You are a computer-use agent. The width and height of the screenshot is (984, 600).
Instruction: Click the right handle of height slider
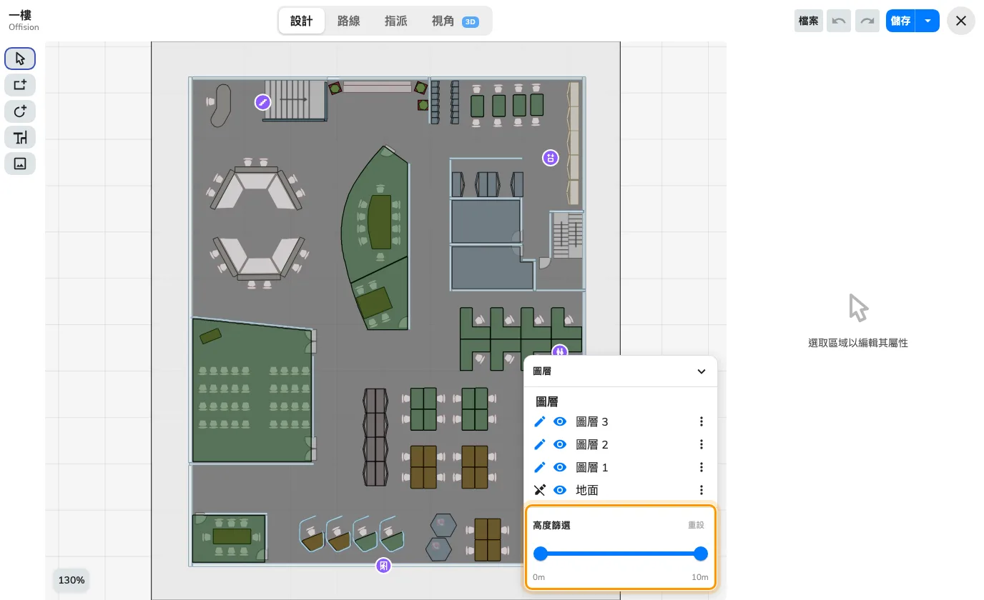[701, 554]
